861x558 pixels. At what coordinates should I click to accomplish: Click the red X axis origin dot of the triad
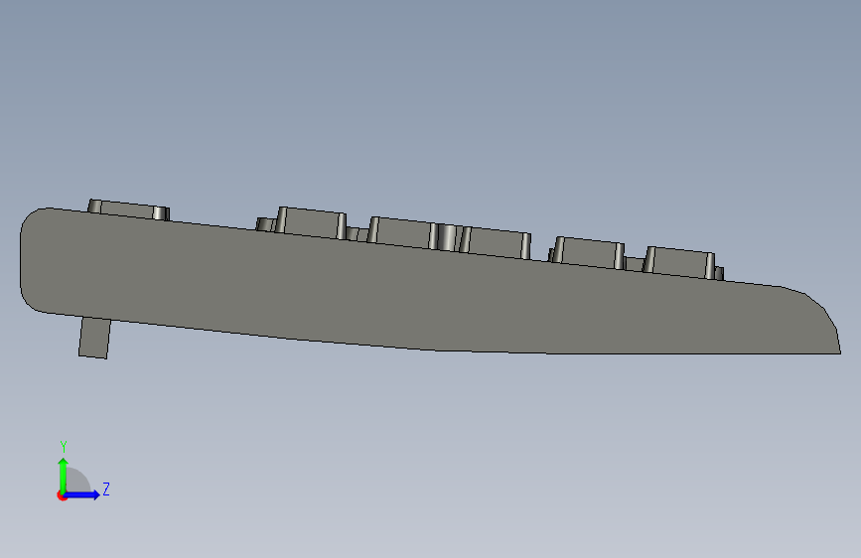coord(62,495)
